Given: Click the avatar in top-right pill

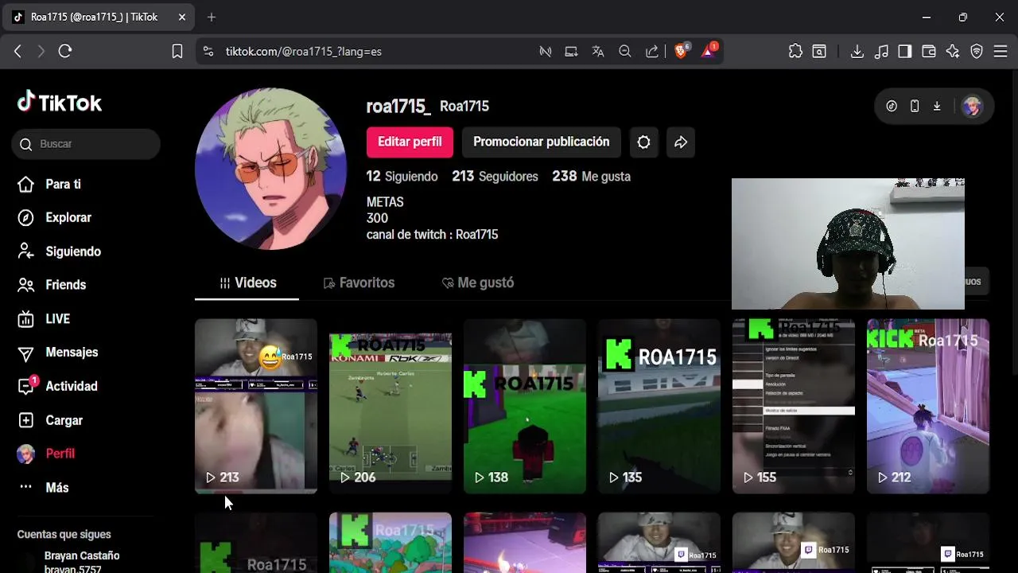Looking at the screenshot, I should pyautogui.click(x=972, y=106).
